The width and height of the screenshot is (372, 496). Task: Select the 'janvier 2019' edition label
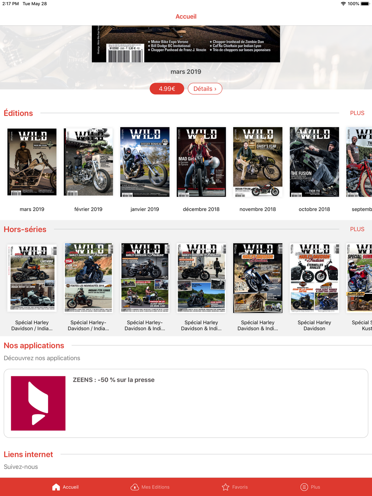coord(145,209)
